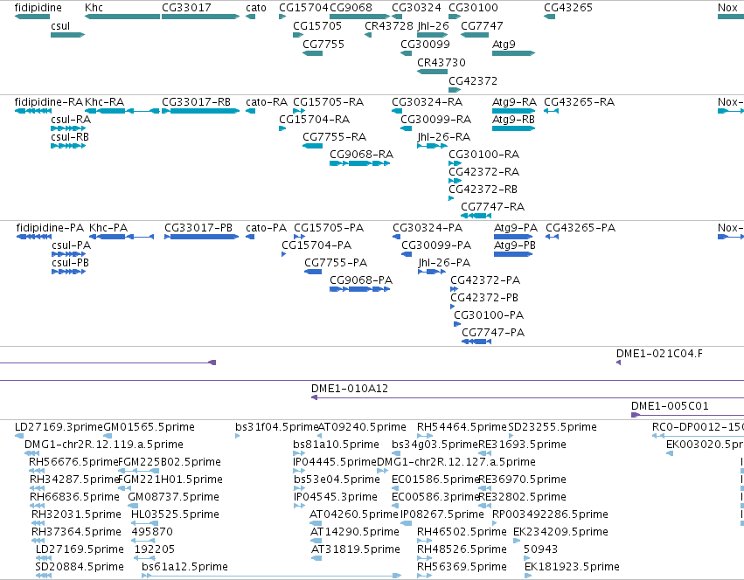
Task: Select the fidipidine gene label
Action: pos(38,8)
